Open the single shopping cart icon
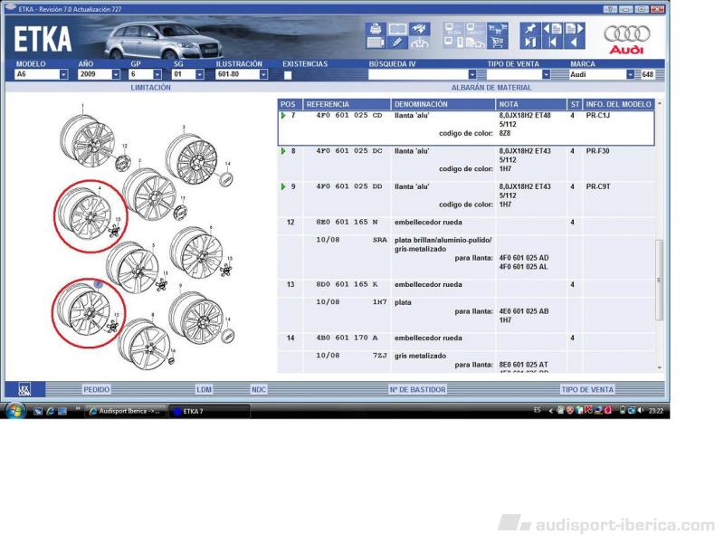This screenshot has height=543, width=724. point(497,43)
